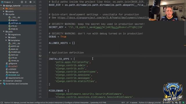This screenshot has width=186, height=104.
Task: Click the mysite folder icon
Action: click(7, 14)
